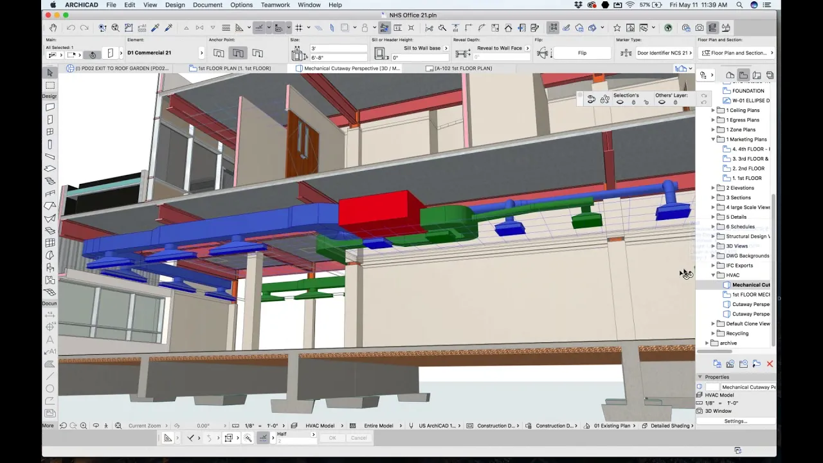
Task: Open the Design menu
Action: click(175, 5)
